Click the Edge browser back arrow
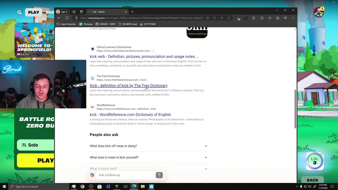The image size is (338, 190). pyautogui.click(x=59, y=18)
